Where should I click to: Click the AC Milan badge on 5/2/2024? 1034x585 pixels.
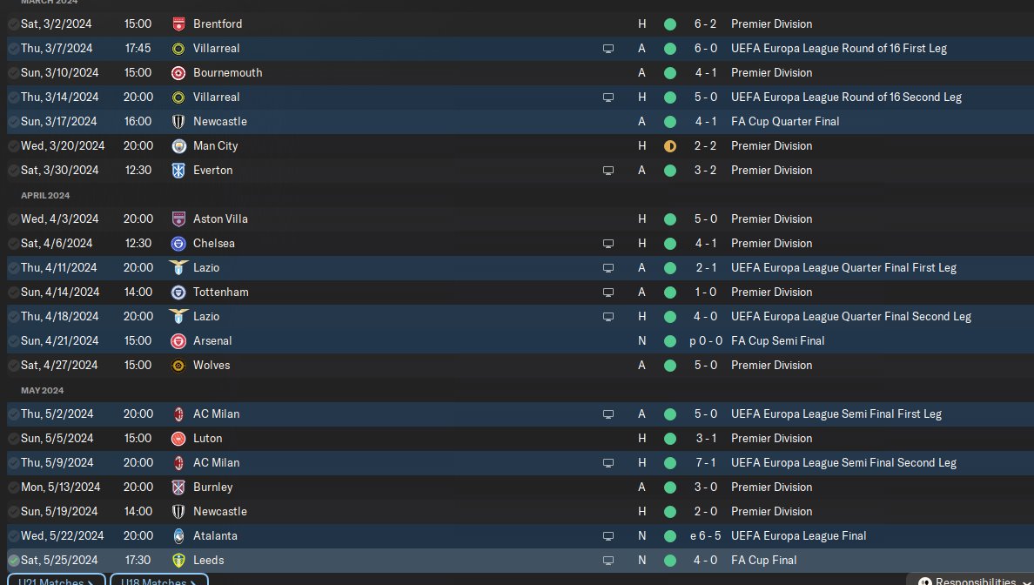[x=178, y=414]
